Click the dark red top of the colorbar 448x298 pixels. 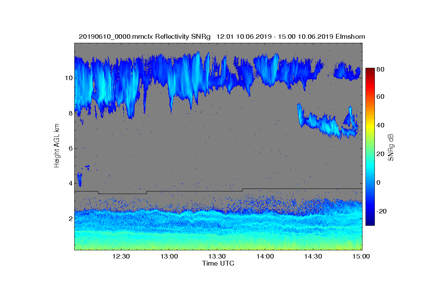370,71
